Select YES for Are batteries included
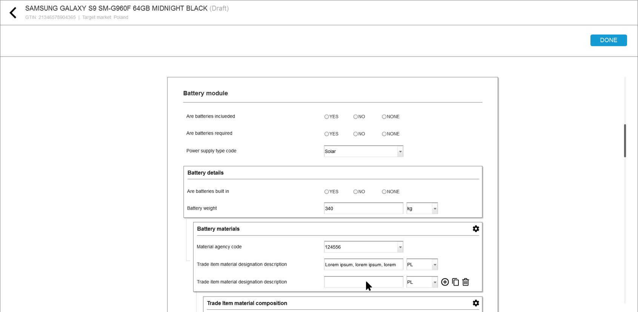The height and width of the screenshot is (312, 638). click(x=327, y=117)
